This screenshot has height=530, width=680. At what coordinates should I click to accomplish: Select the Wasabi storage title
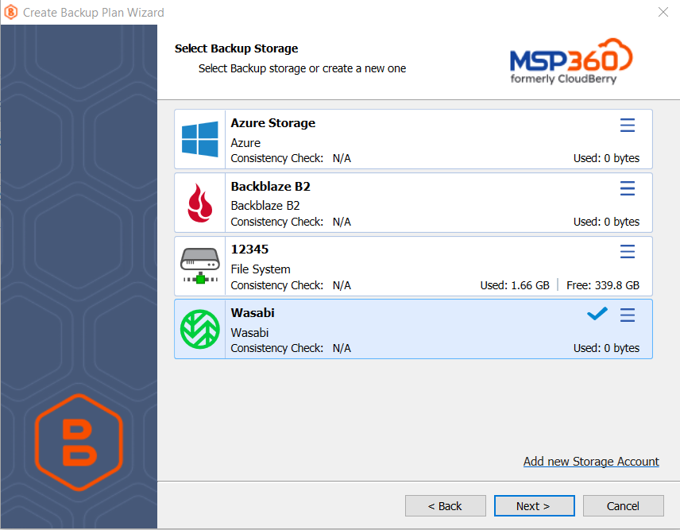click(253, 313)
